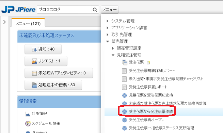Viewport: 223px width, 133px height.
Task: Click the スケジュール情報 clock icon
Action: (x=28, y=123)
